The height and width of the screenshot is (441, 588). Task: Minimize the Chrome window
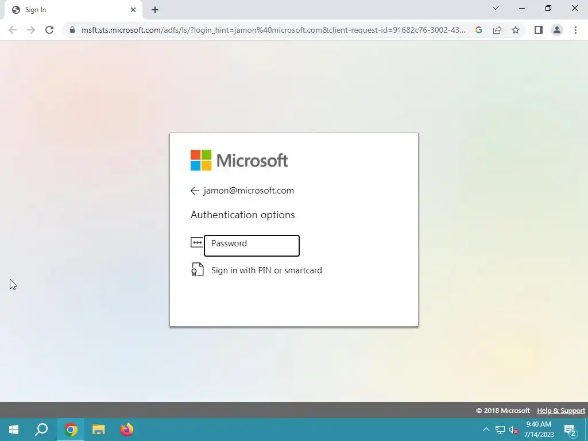pos(522,8)
